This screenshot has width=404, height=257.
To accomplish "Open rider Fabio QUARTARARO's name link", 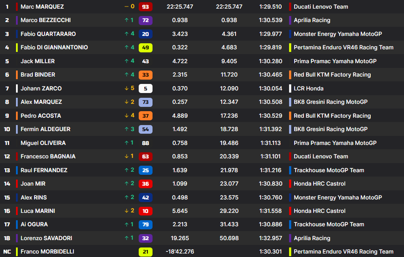I will (x=48, y=34).
